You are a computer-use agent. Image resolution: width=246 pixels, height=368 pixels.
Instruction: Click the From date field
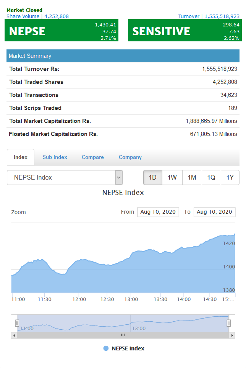(x=158, y=212)
